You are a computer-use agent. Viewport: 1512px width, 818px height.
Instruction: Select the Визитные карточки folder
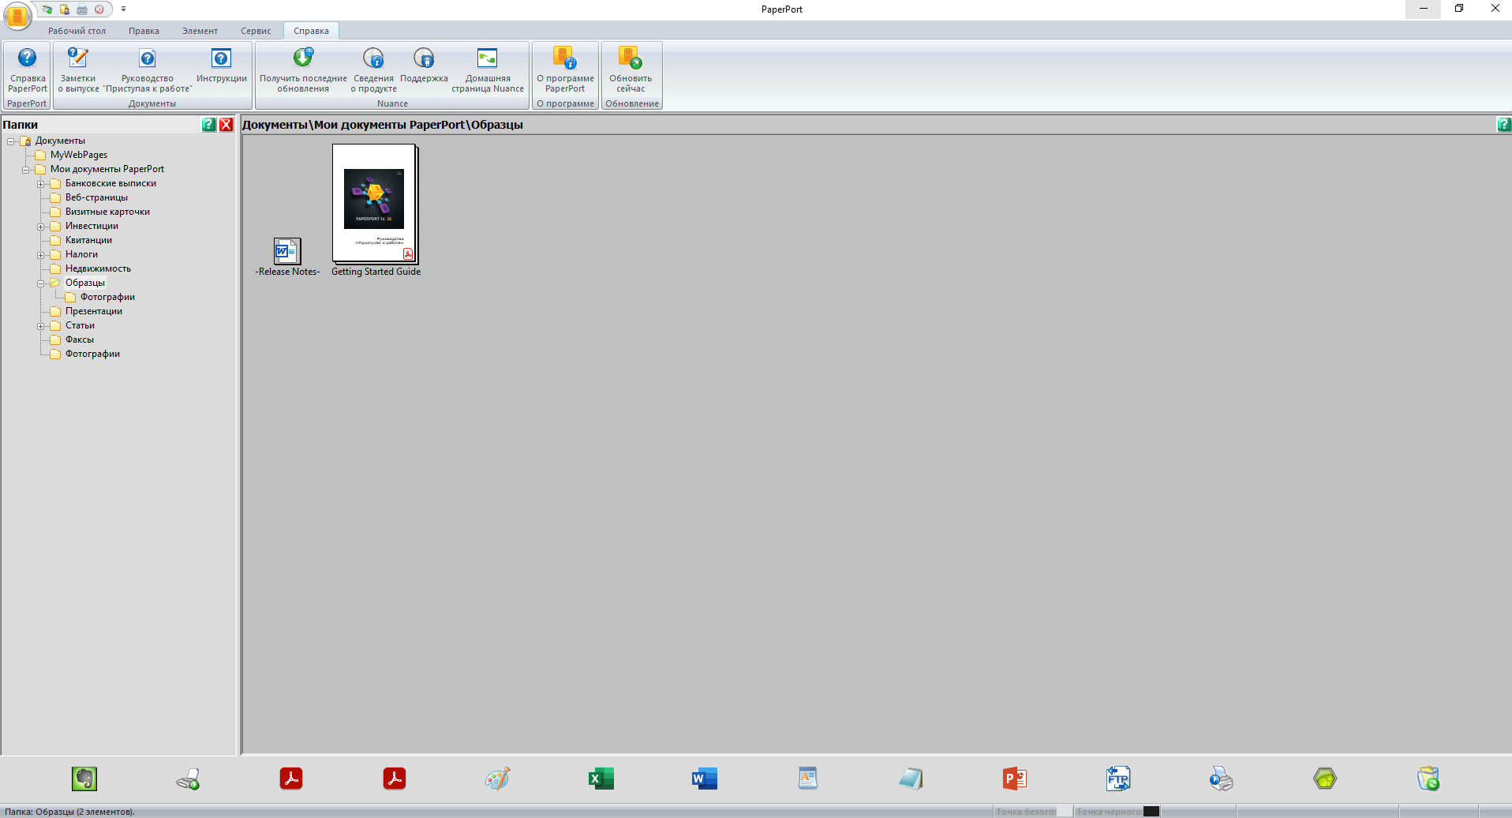pyautogui.click(x=107, y=212)
